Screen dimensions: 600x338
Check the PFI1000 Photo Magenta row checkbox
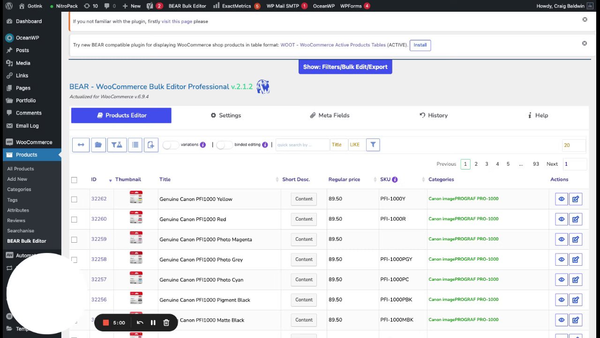74,239
